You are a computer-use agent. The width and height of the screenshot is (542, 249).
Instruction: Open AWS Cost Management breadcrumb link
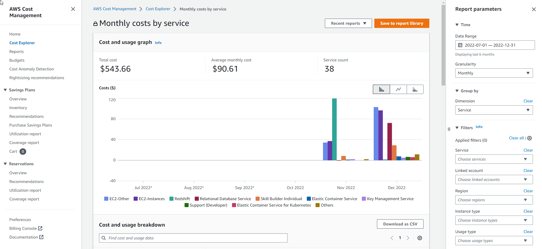click(x=115, y=9)
